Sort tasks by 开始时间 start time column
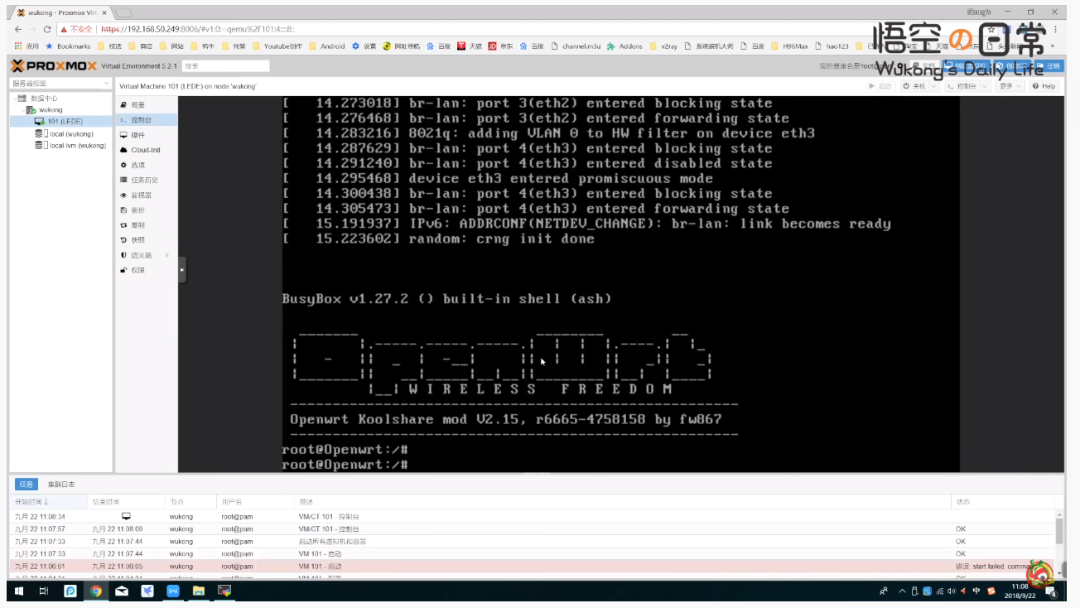Viewport: 1080px width, 608px height. [x=48, y=502]
